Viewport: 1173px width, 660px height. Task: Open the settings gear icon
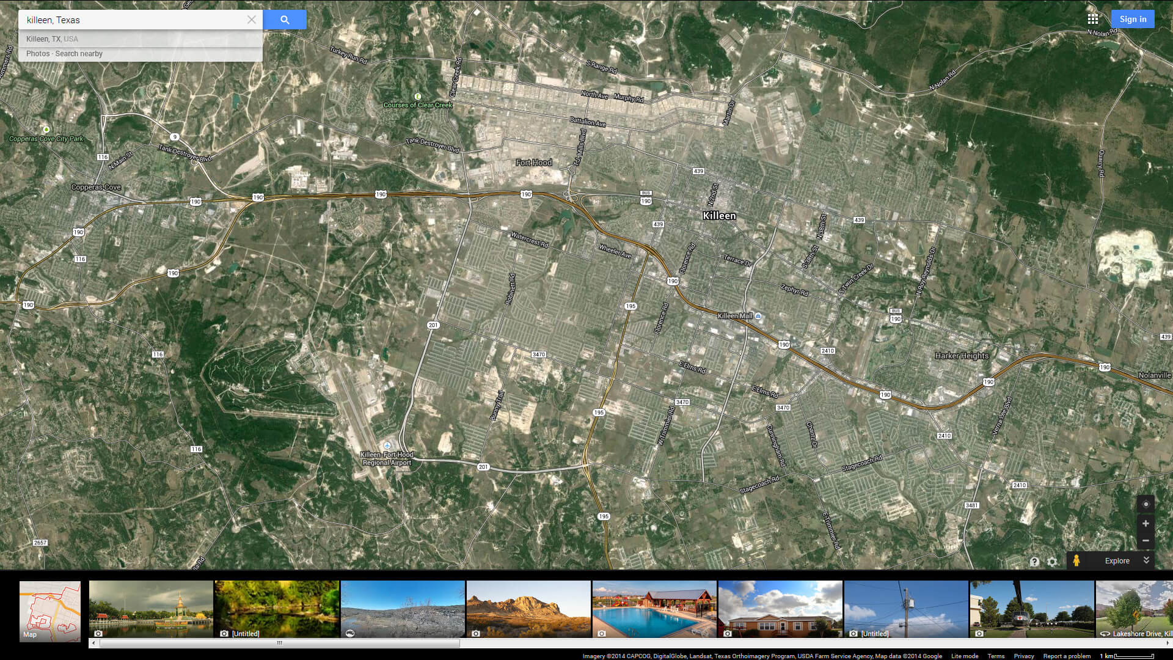click(1052, 562)
